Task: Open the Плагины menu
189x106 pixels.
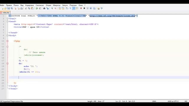Action: (x=73, y=5)
